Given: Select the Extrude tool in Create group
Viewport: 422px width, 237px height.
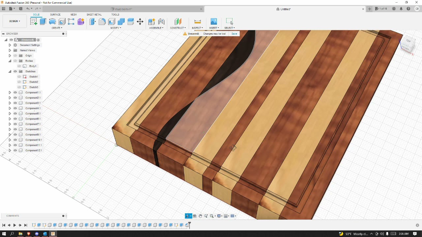Looking at the screenshot, I should tap(43, 22).
